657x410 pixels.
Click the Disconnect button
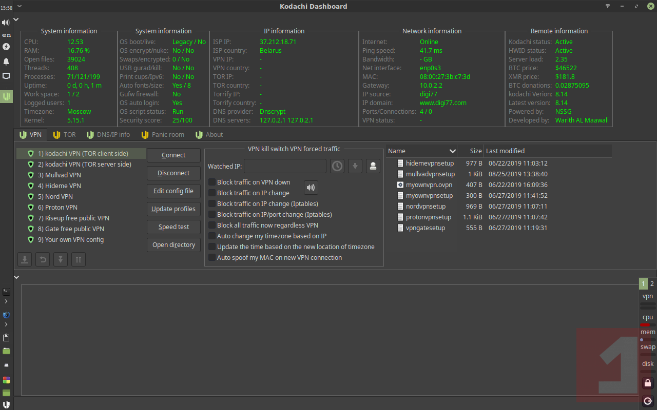tap(173, 173)
